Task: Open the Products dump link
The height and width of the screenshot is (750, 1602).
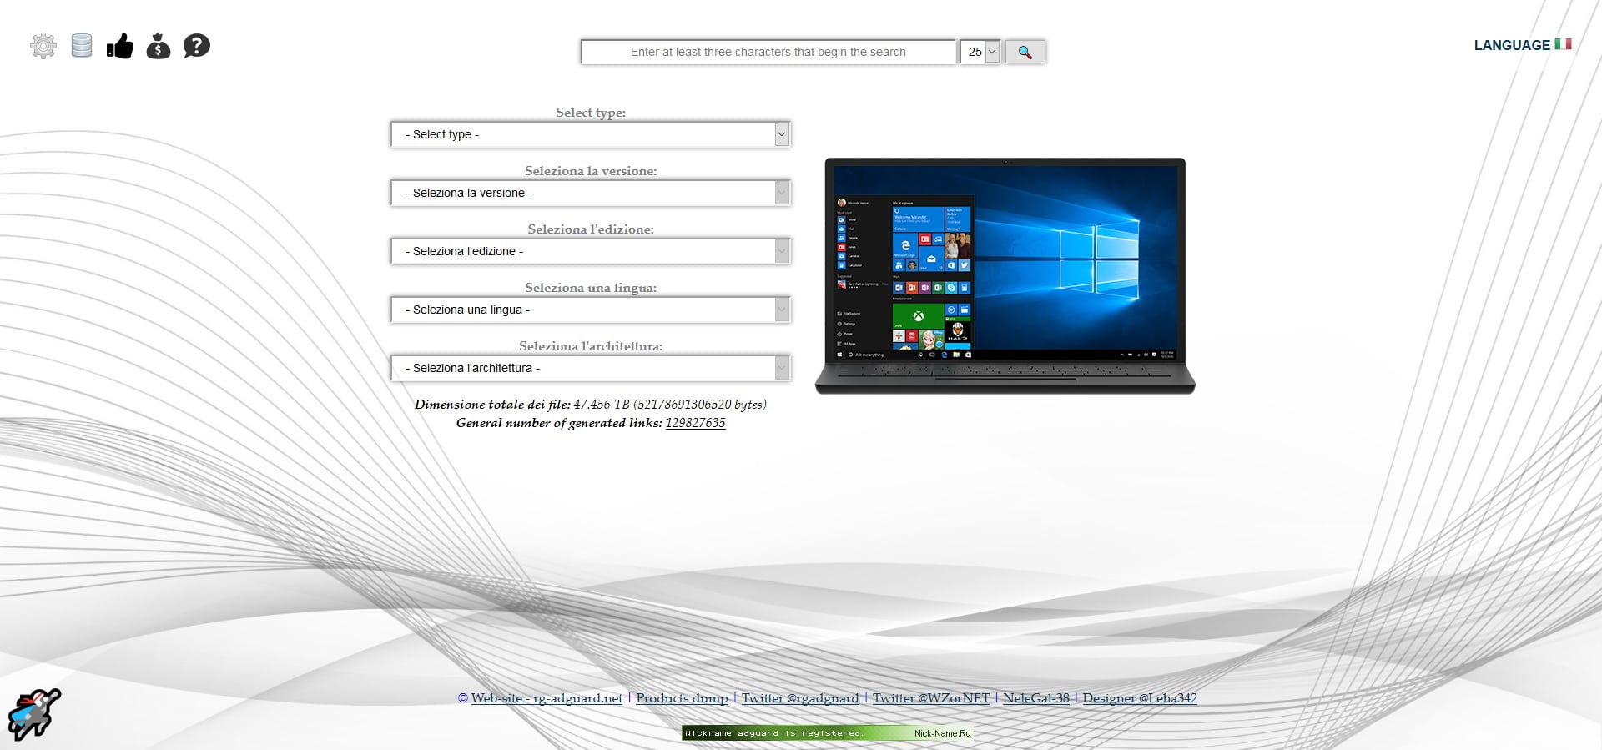Action: click(682, 698)
